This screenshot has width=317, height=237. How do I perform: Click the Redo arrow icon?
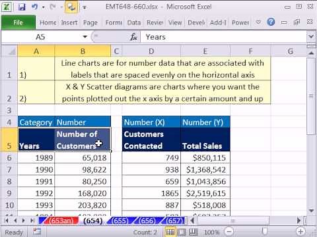pos(53,7)
